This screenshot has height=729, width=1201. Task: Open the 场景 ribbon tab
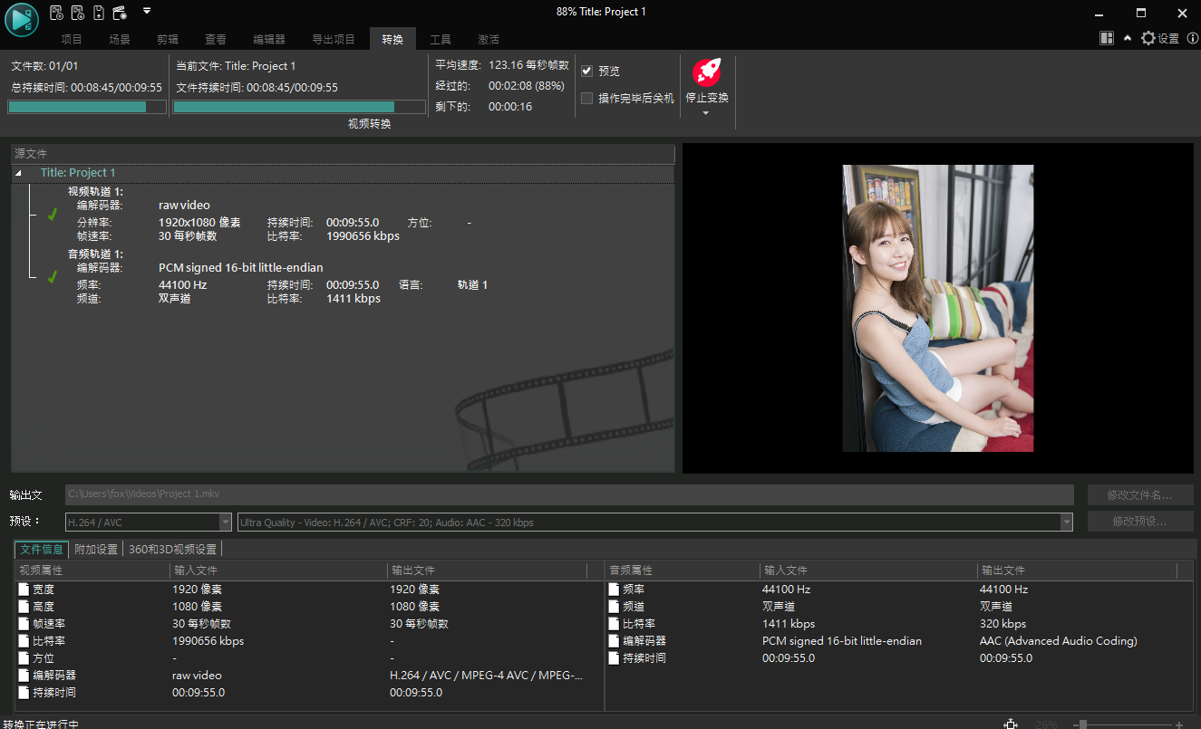click(x=120, y=39)
